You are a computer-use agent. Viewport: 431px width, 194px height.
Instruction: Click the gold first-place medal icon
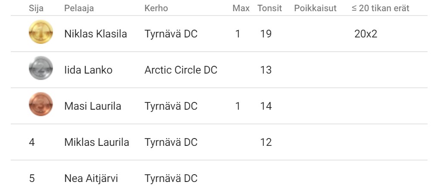pos(40,32)
